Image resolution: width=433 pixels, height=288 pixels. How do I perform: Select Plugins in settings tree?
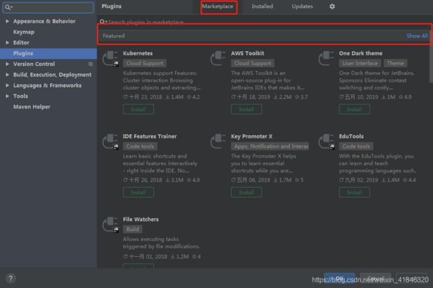49,53
